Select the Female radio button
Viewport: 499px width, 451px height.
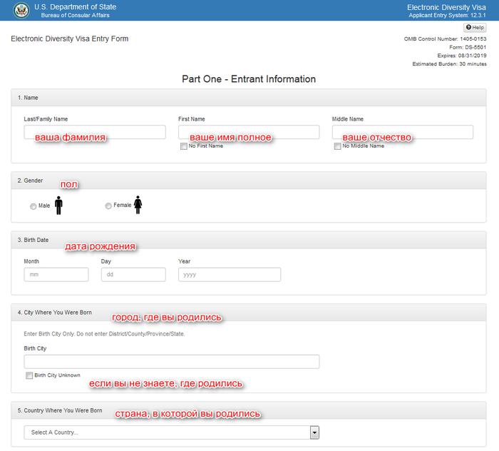coord(108,206)
